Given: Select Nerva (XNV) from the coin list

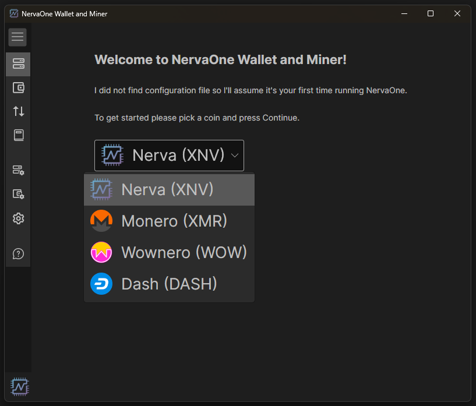Looking at the screenshot, I should click(169, 190).
